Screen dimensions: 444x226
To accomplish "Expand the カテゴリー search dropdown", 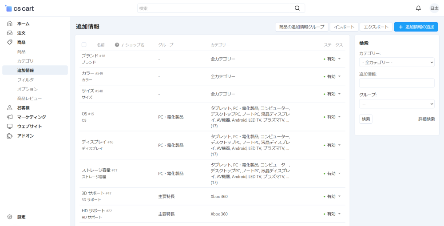I will coord(396,63).
